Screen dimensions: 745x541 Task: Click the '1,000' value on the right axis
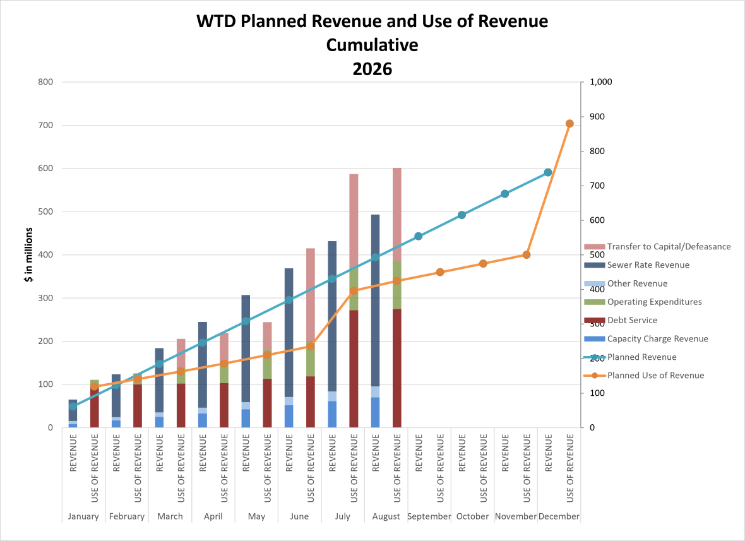pos(600,81)
